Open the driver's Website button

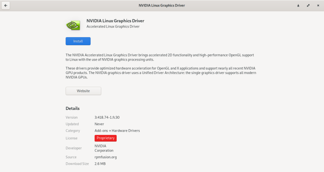coord(83,91)
